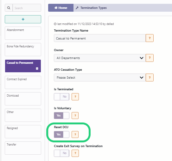
Task: Open help for Owner field
Action: pos(150,58)
